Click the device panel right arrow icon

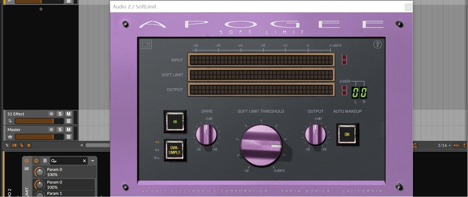pyautogui.click(x=93, y=161)
